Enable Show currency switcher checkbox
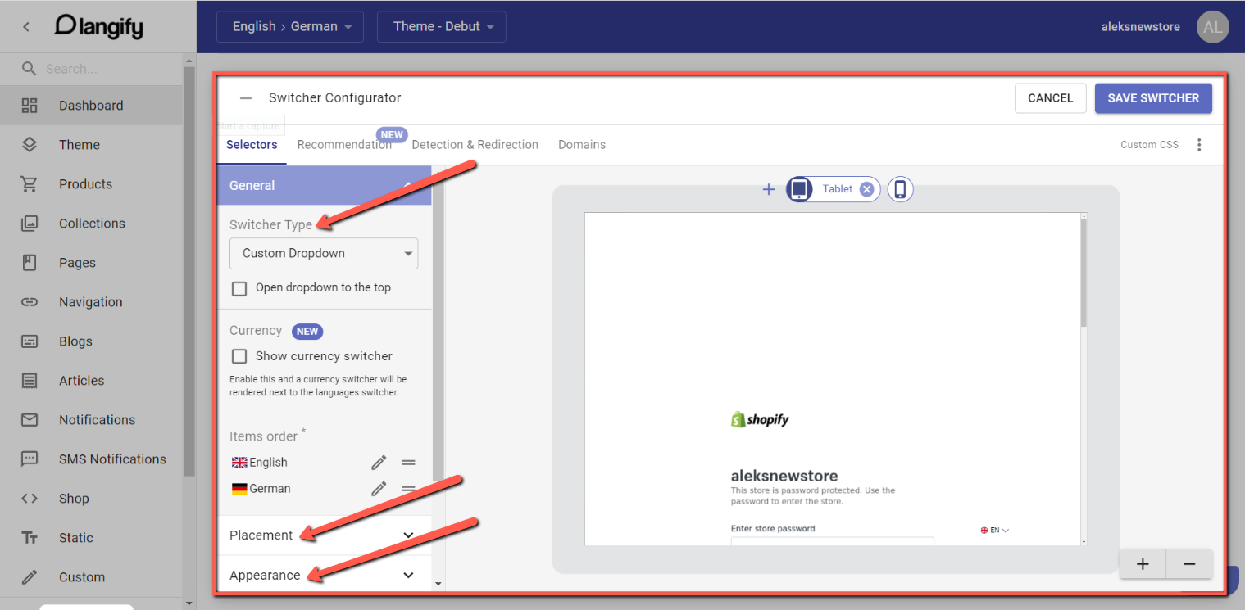This screenshot has height=610, width=1245. click(239, 356)
